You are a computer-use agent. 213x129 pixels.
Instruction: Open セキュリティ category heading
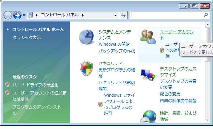point(110,63)
